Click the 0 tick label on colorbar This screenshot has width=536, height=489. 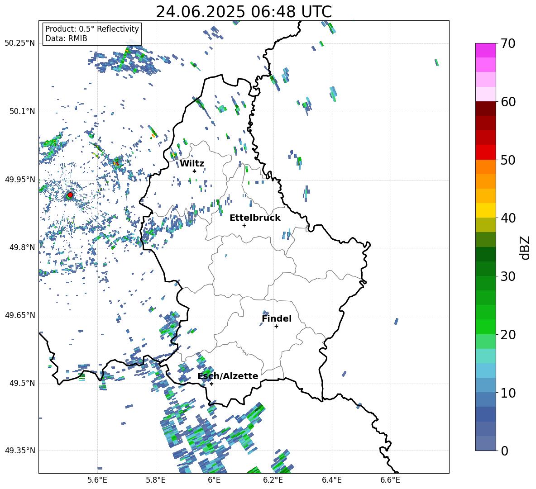coord(504,451)
